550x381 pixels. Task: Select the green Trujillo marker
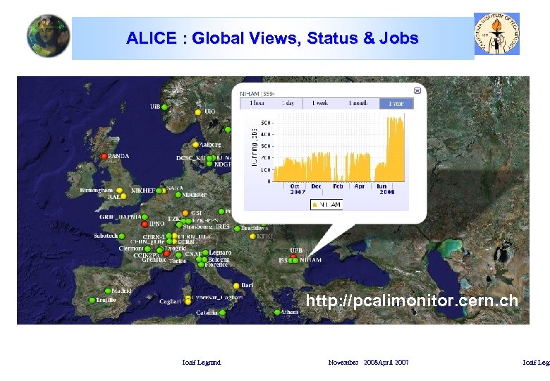(x=92, y=301)
